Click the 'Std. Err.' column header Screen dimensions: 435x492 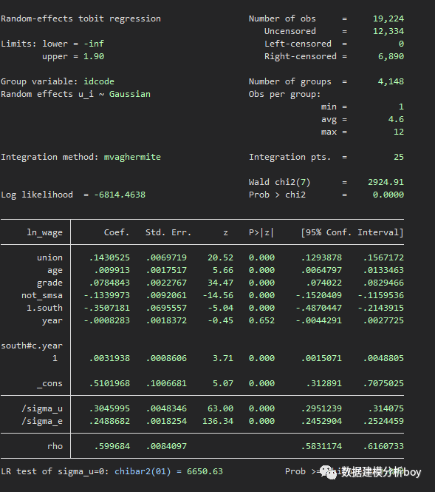coord(168,232)
